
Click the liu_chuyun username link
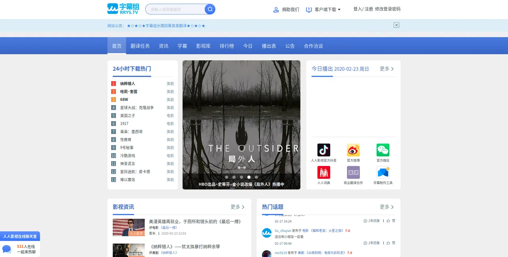(x=283, y=231)
